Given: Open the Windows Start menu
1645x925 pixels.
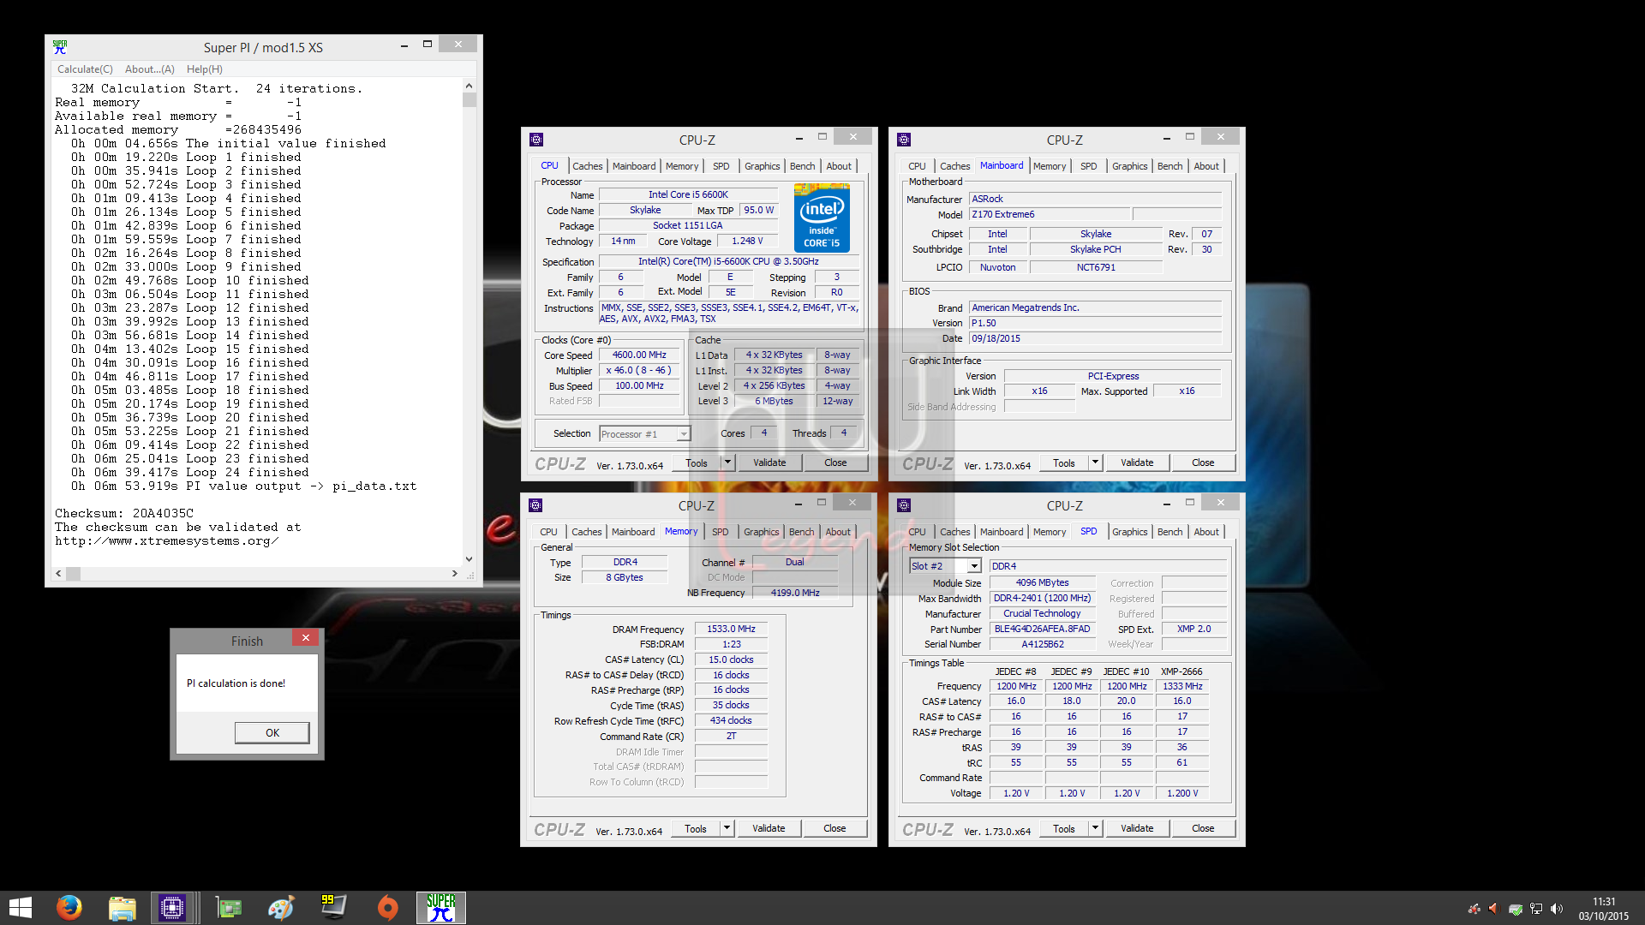Looking at the screenshot, I should [x=21, y=908].
